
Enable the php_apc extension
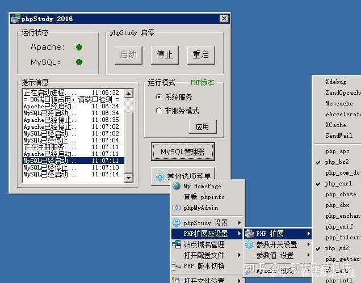pos(337,151)
